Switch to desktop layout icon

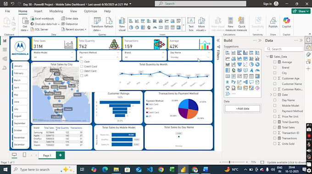point(14,155)
